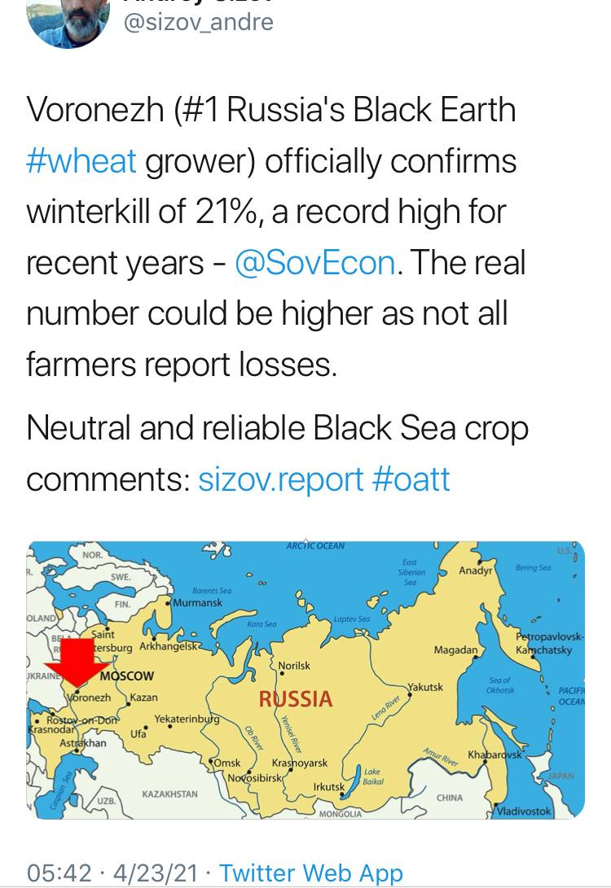611x888 pixels.
Task: Click the Lake Baikal label on the map
Action: pyautogui.click(x=371, y=775)
